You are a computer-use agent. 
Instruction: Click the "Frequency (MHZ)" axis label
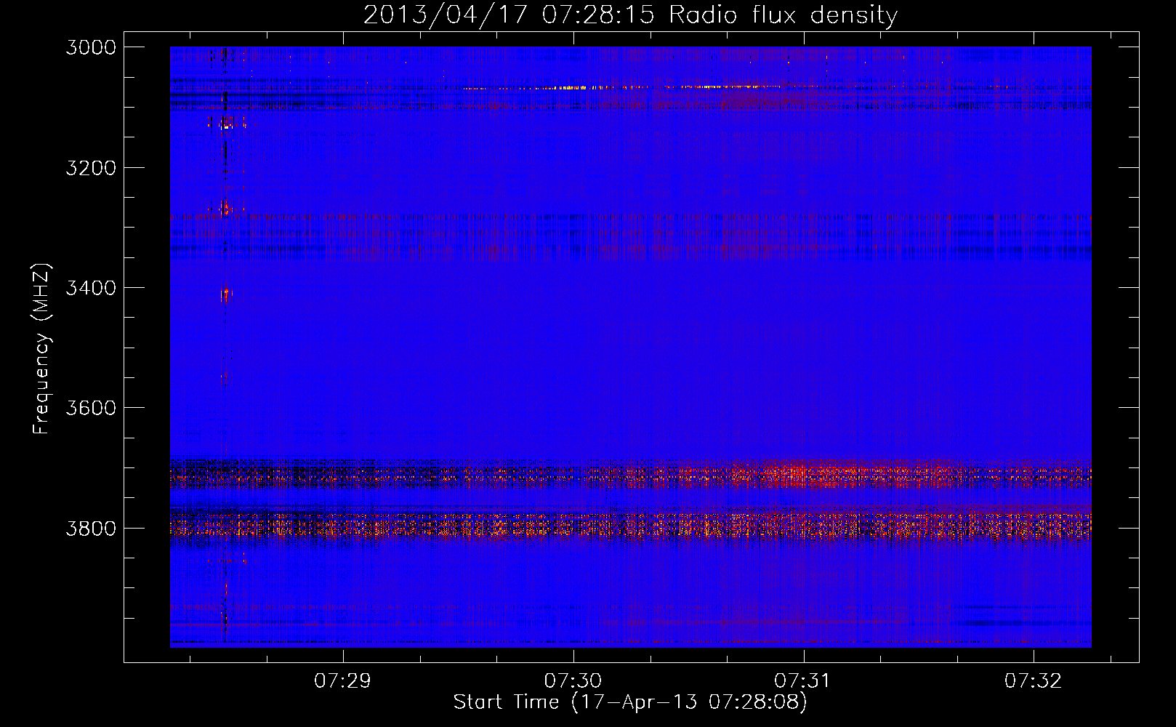(x=42, y=349)
